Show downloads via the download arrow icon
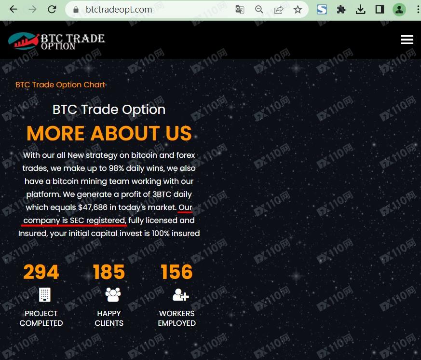This screenshot has height=360, width=421. click(360, 9)
